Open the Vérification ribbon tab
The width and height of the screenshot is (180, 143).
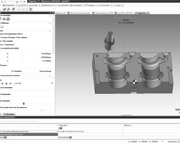click(x=63, y=5)
